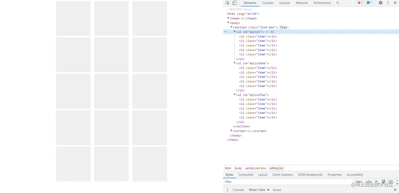Toggle the flex badge on section
399x193 pixels.
[284, 27]
